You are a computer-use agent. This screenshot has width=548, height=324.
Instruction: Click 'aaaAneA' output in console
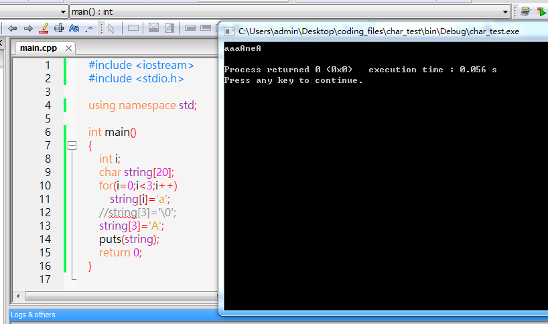(243, 48)
